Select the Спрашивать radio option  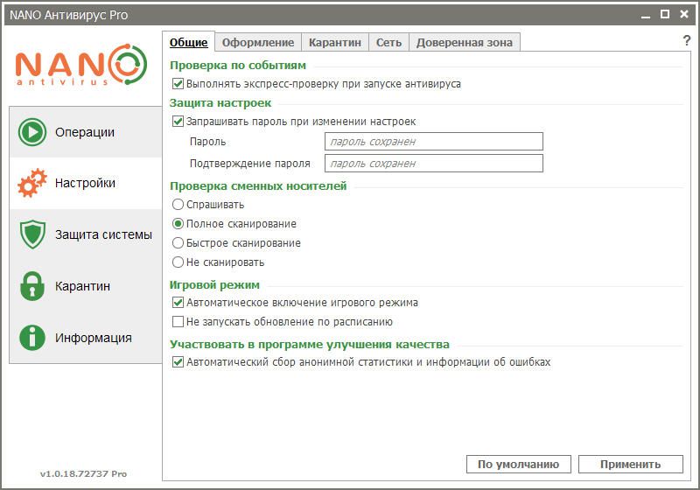178,205
